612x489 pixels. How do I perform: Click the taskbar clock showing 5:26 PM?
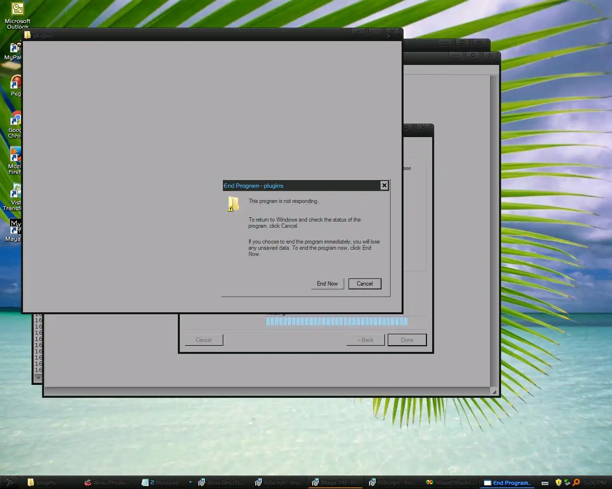[595, 482]
